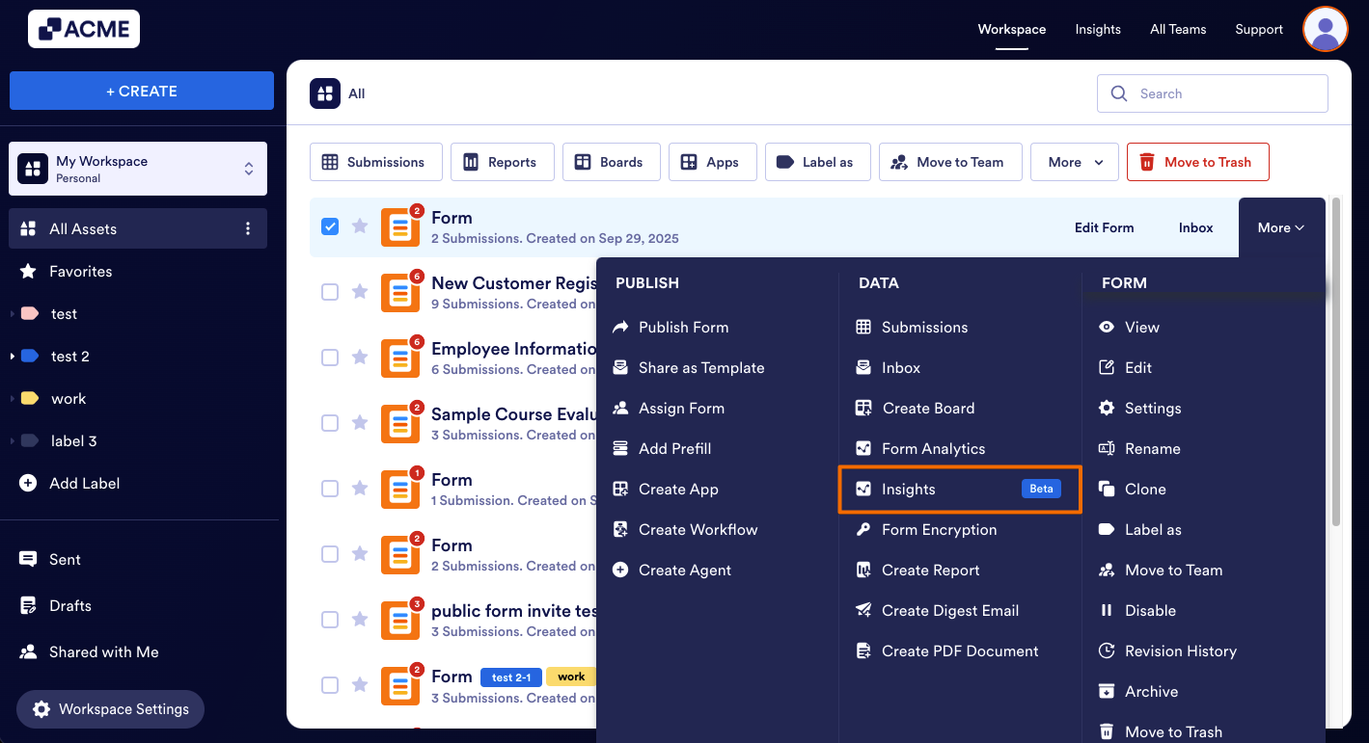Expand the More dropdown in the toolbar
Image resolution: width=1369 pixels, height=743 pixels.
pyautogui.click(x=1074, y=162)
